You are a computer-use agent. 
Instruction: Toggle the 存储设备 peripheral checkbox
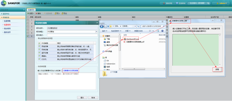(x=39, y=46)
